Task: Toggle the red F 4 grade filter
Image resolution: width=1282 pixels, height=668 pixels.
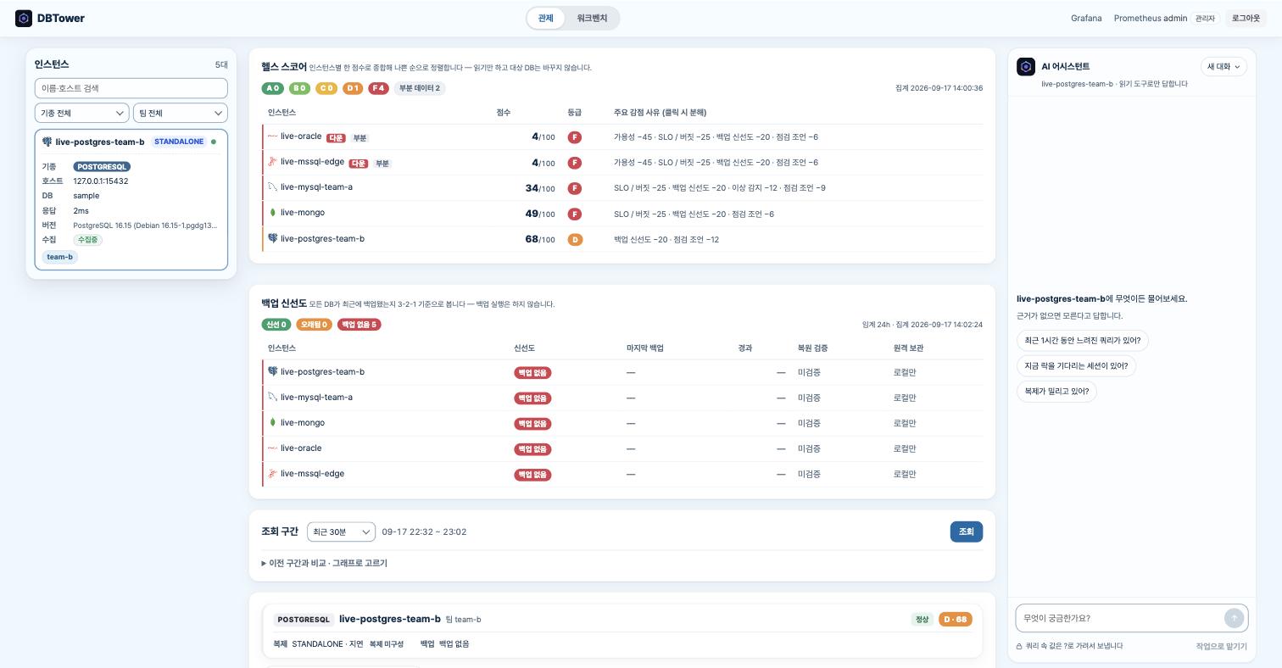Action: point(378,88)
